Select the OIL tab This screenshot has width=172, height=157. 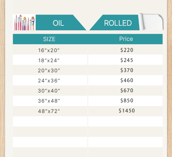tap(58, 23)
